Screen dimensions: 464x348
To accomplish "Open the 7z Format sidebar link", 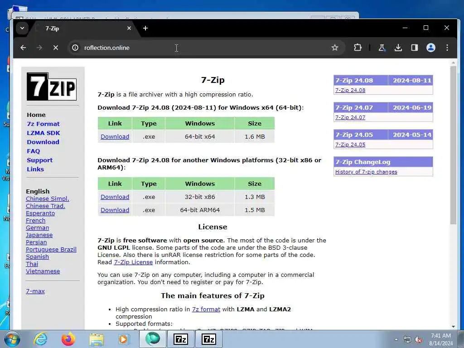I will coord(43,124).
